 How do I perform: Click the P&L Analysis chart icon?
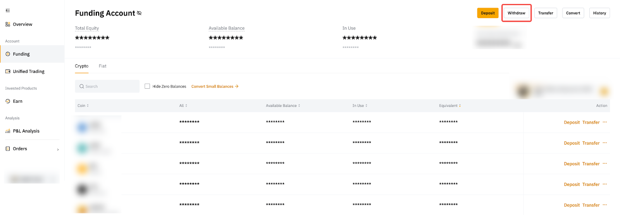(x=8, y=131)
